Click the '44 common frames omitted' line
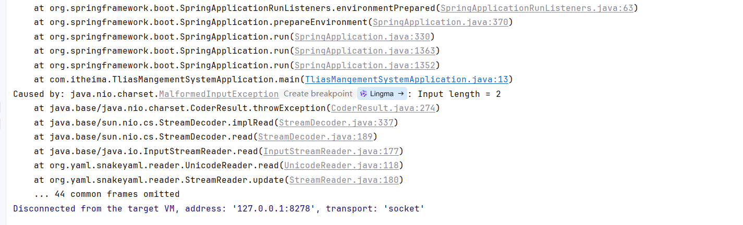The image size is (743, 225). [106, 194]
